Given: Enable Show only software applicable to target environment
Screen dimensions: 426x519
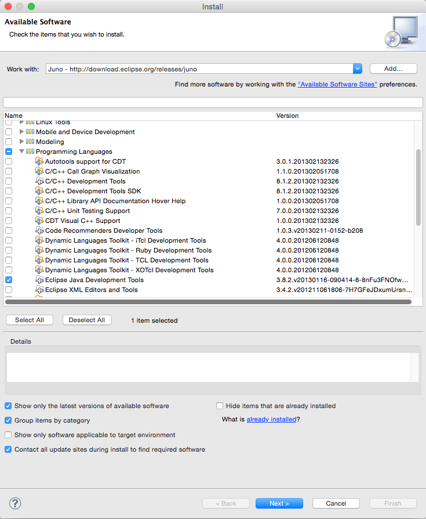Looking at the screenshot, I should point(8,435).
